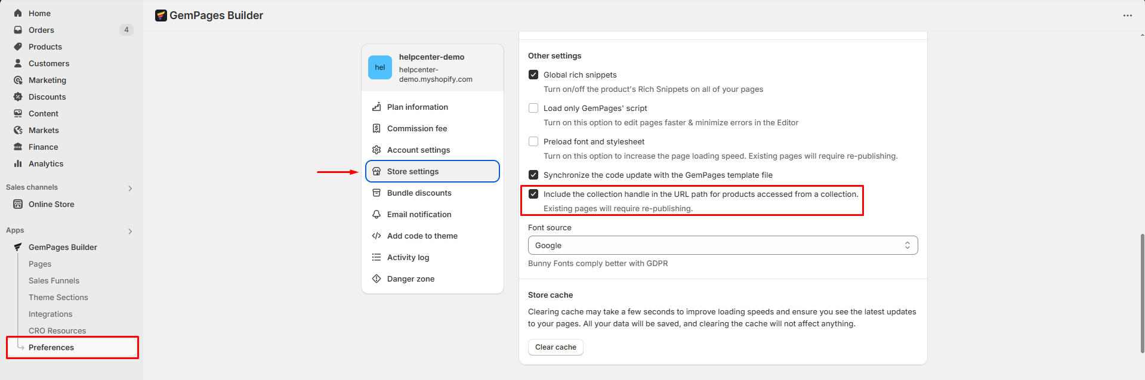Click the Email notification bell icon
Viewport: 1145px width, 380px height.
(376, 214)
